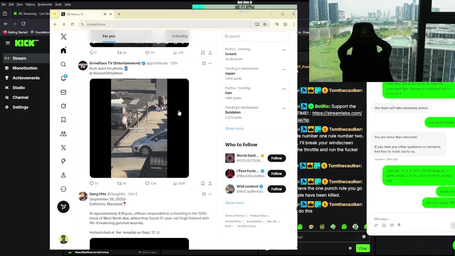
Task: Repost GrindFace TV post (74)
Action: click(x=122, y=183)
